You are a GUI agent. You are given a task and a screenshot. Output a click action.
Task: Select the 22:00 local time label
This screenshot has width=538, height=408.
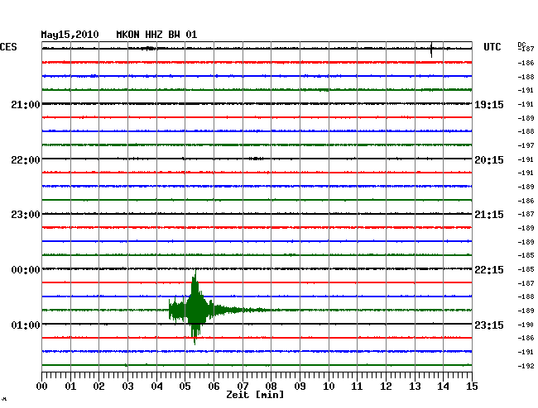(26, 160)
